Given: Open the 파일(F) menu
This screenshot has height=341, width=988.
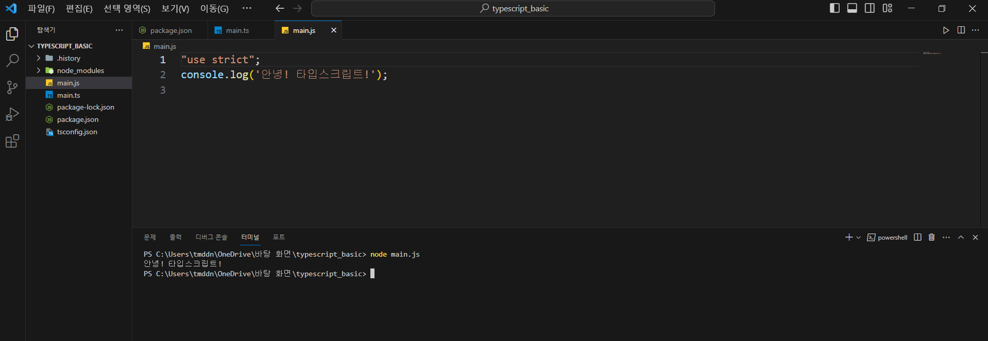Looking at the screenshot, I should 41,9.
